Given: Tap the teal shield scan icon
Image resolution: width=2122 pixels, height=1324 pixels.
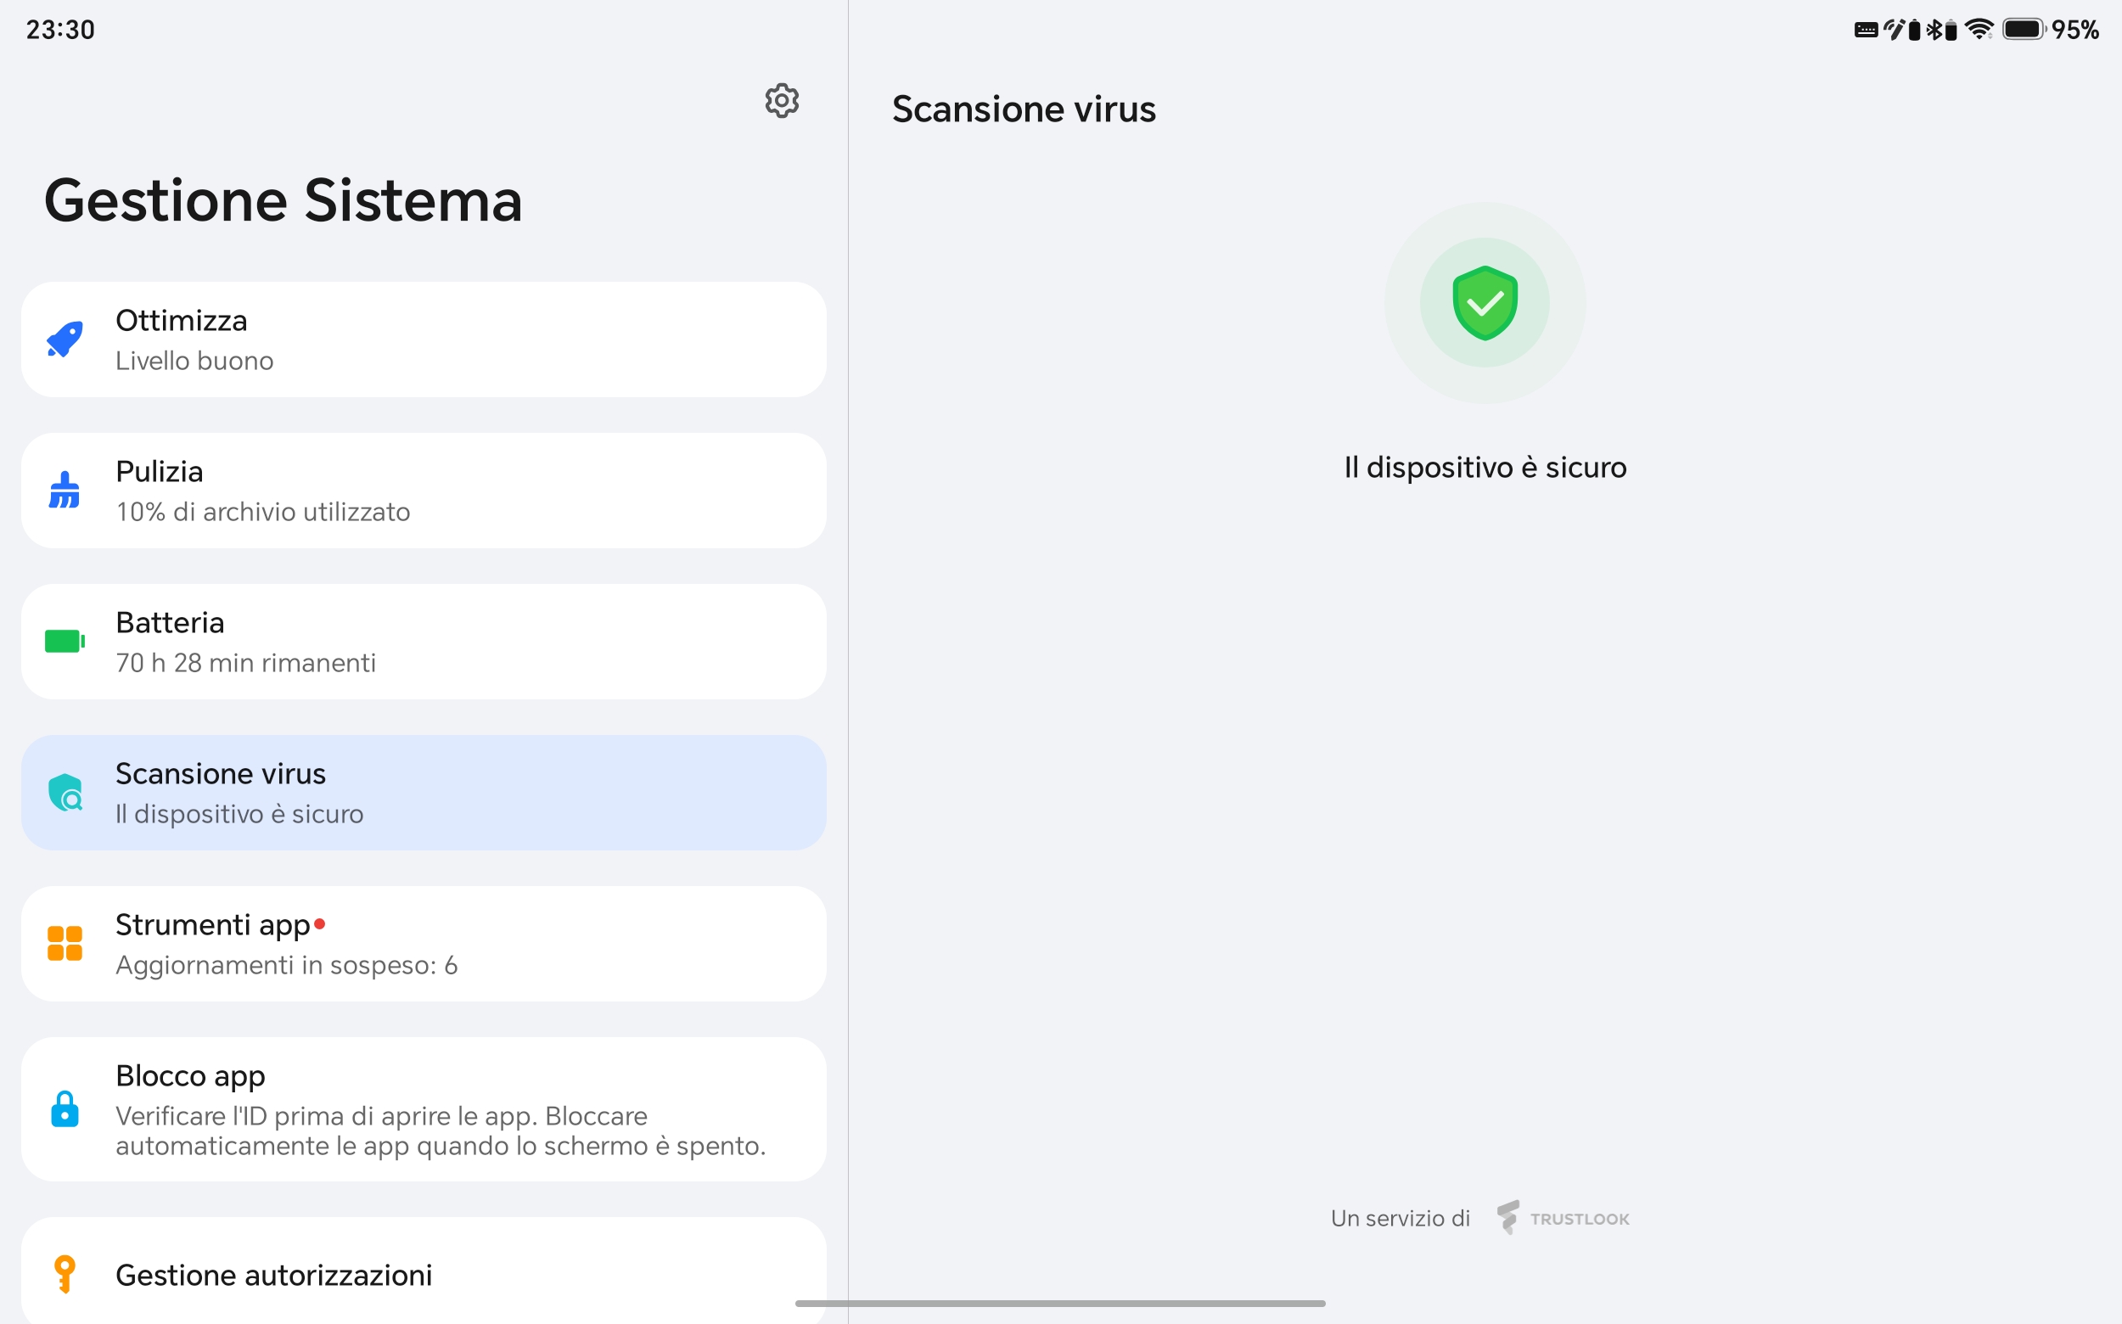Looking at the screenshot, I should click(65, 793).
